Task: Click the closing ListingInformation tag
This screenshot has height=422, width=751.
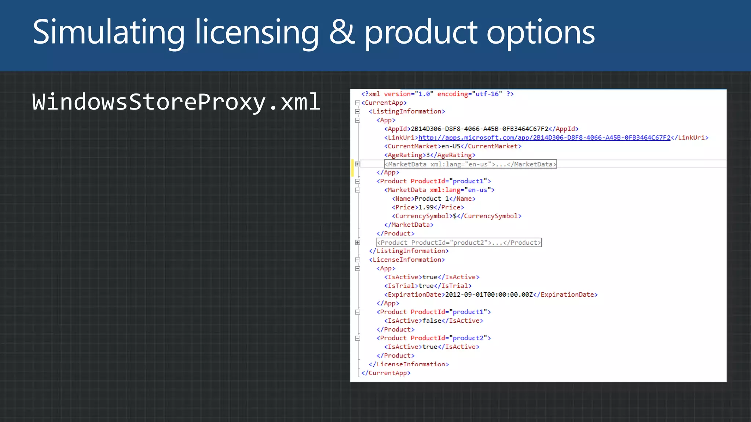Action: [409, 251]
